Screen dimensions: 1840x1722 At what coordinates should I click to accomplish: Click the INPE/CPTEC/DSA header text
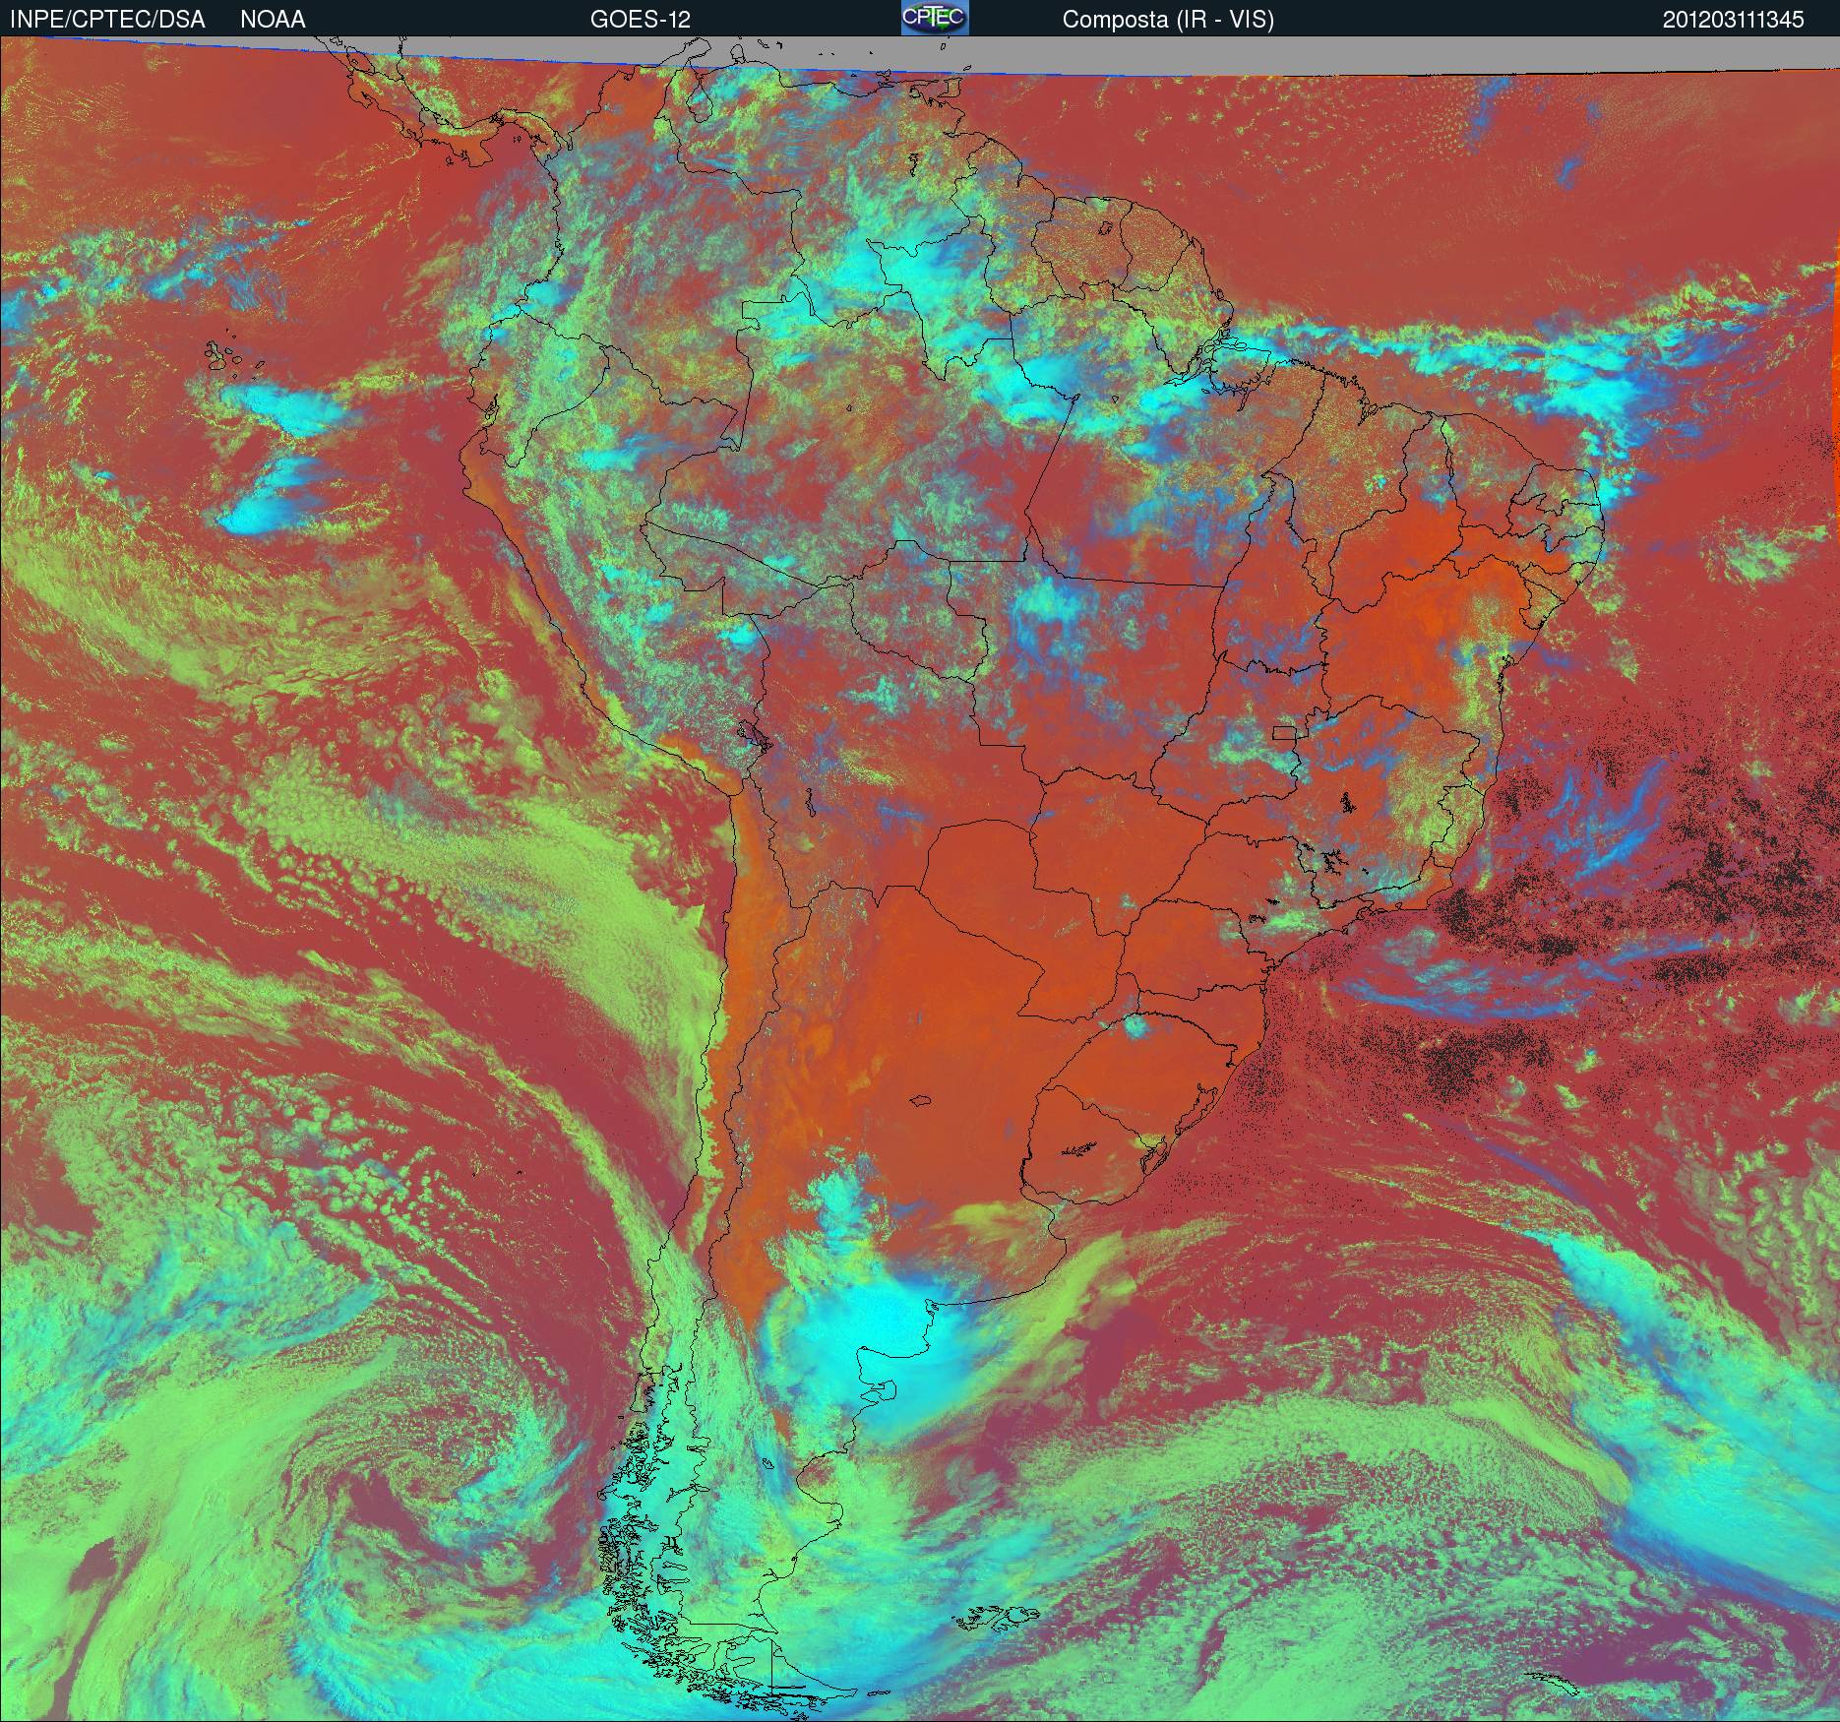[107, 19]
